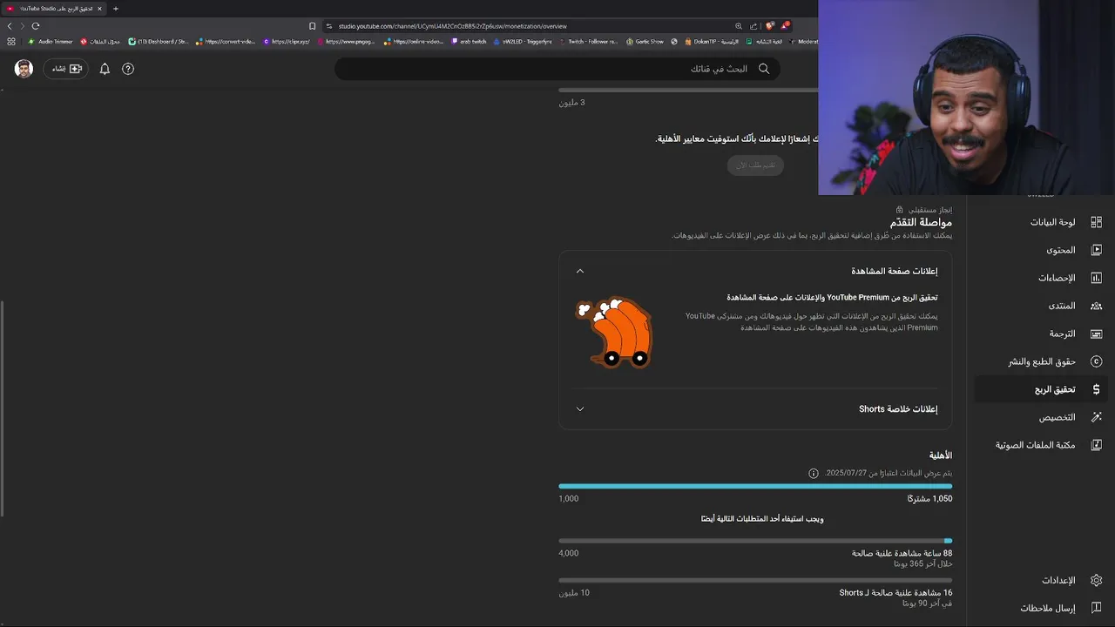
Task: Open the Audio Trimmer bookmark
Action: pos(51,41)
